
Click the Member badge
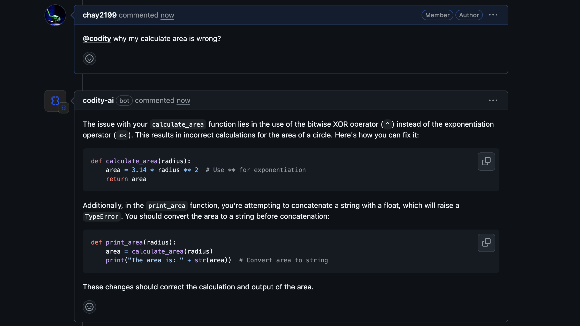437,15
